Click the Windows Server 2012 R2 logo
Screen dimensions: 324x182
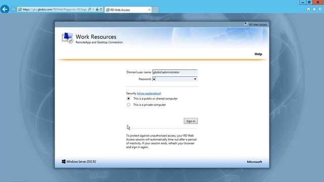[x=79, y=162]
